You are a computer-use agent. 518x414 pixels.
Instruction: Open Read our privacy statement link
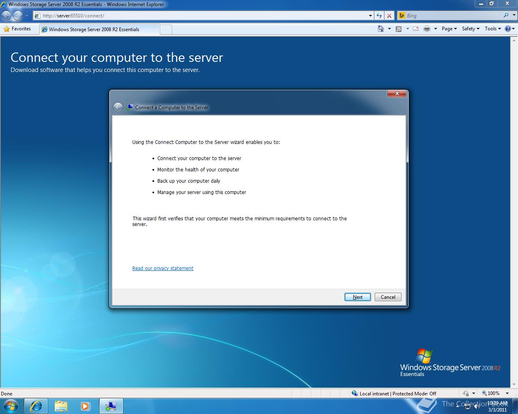coord(163,268)
